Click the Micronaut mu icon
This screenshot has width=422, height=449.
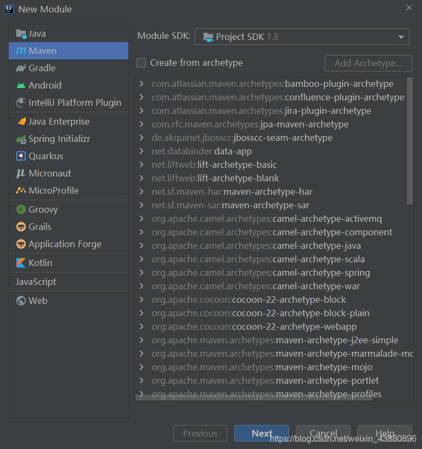click(x=21, y=173)
